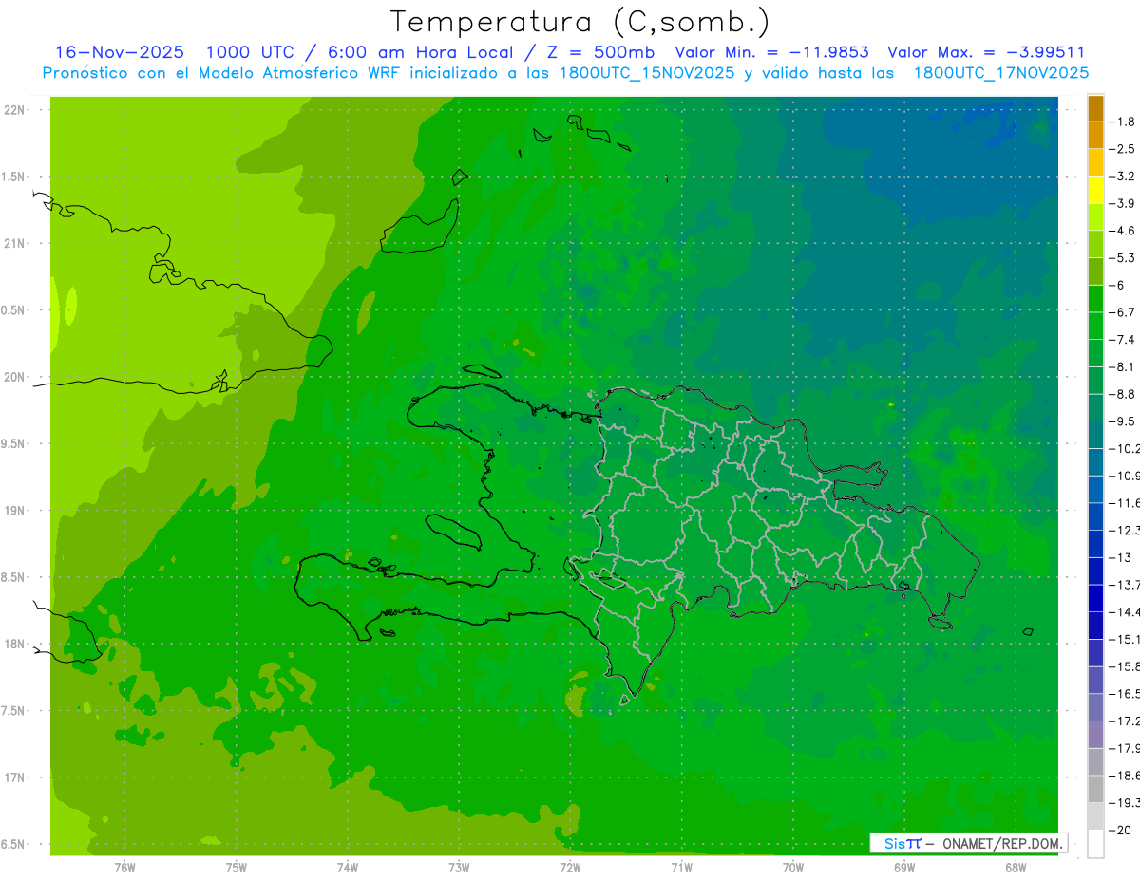This screenshot has width=1140, height=880.
Task: Click the 'SisTT - ONAMET/REP.DOM.' credit box
Action: coord(968,843)
